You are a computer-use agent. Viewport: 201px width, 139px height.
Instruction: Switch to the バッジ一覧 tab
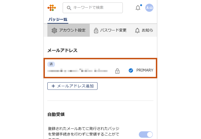coord(58,20)
